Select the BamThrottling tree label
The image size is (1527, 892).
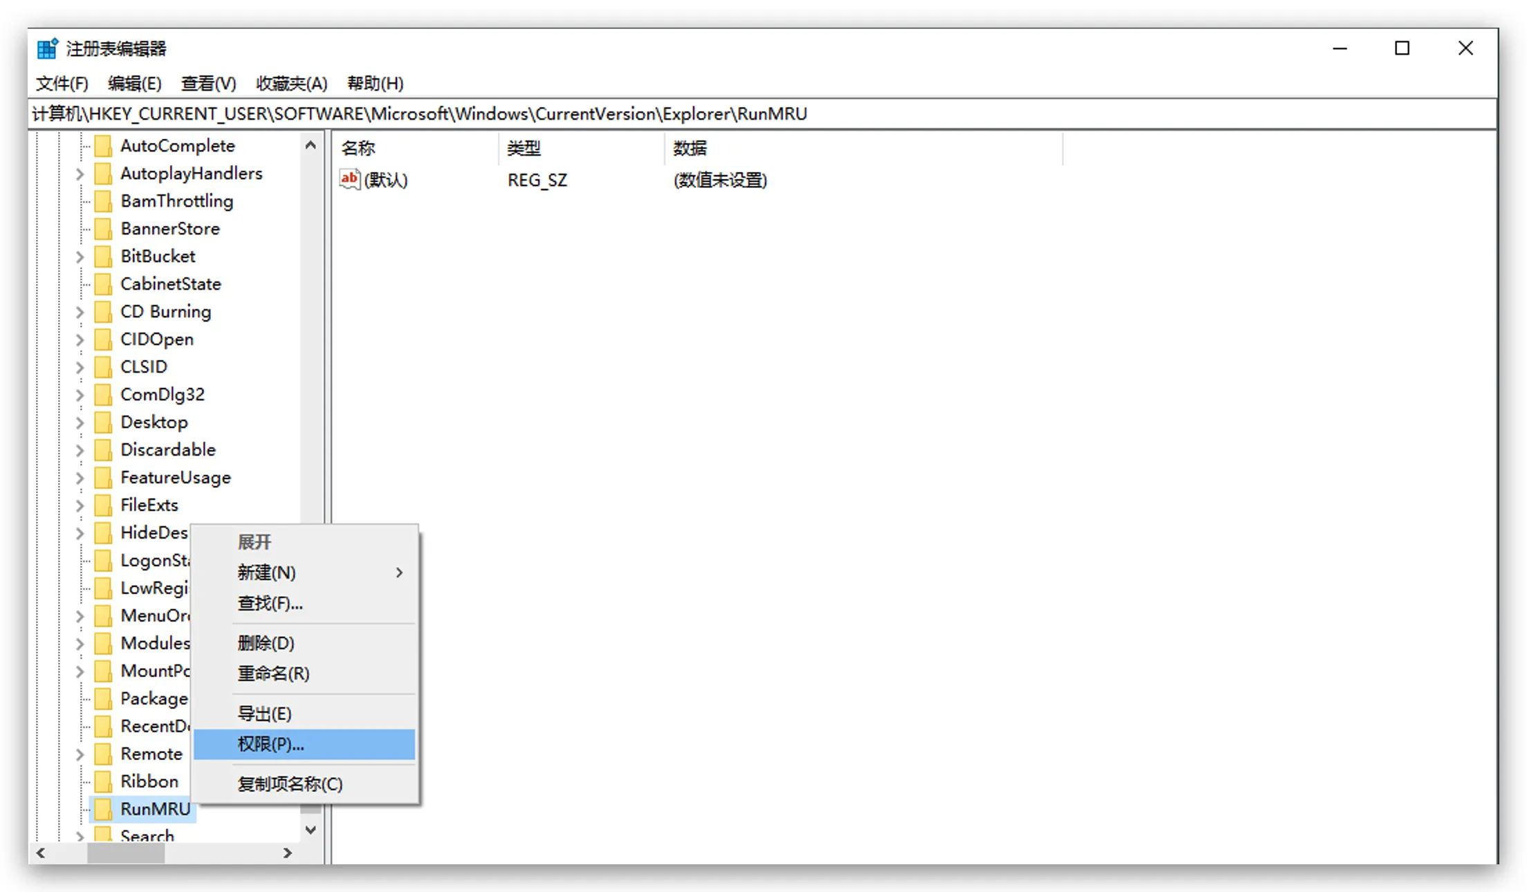(x=177, y=201)
